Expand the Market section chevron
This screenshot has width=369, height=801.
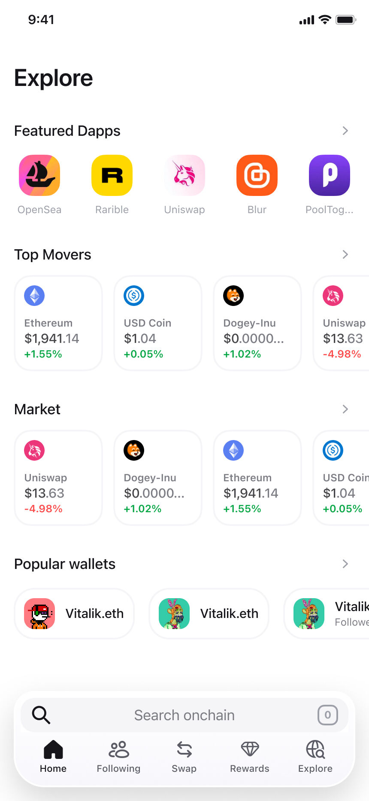click(345, 409)
